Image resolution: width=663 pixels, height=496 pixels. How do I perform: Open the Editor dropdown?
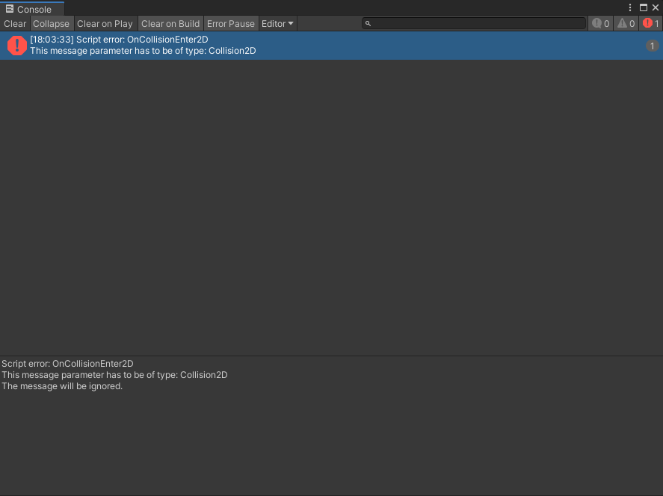[x=275, y=23]
